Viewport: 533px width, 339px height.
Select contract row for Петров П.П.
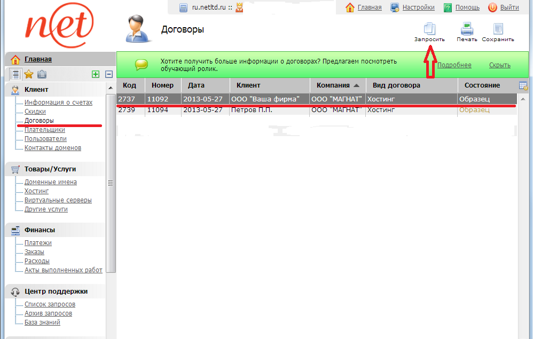pos(251,110)
